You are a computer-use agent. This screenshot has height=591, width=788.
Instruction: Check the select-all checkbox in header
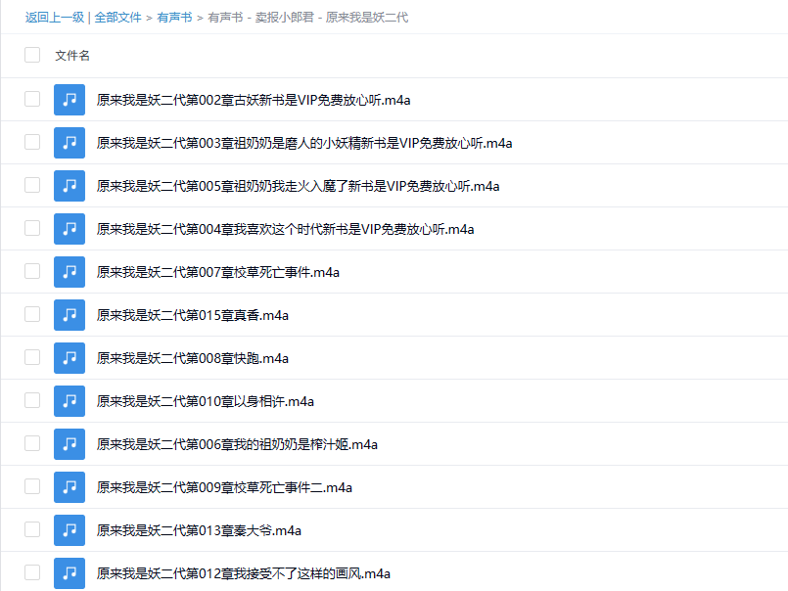(x=32, y=56)
